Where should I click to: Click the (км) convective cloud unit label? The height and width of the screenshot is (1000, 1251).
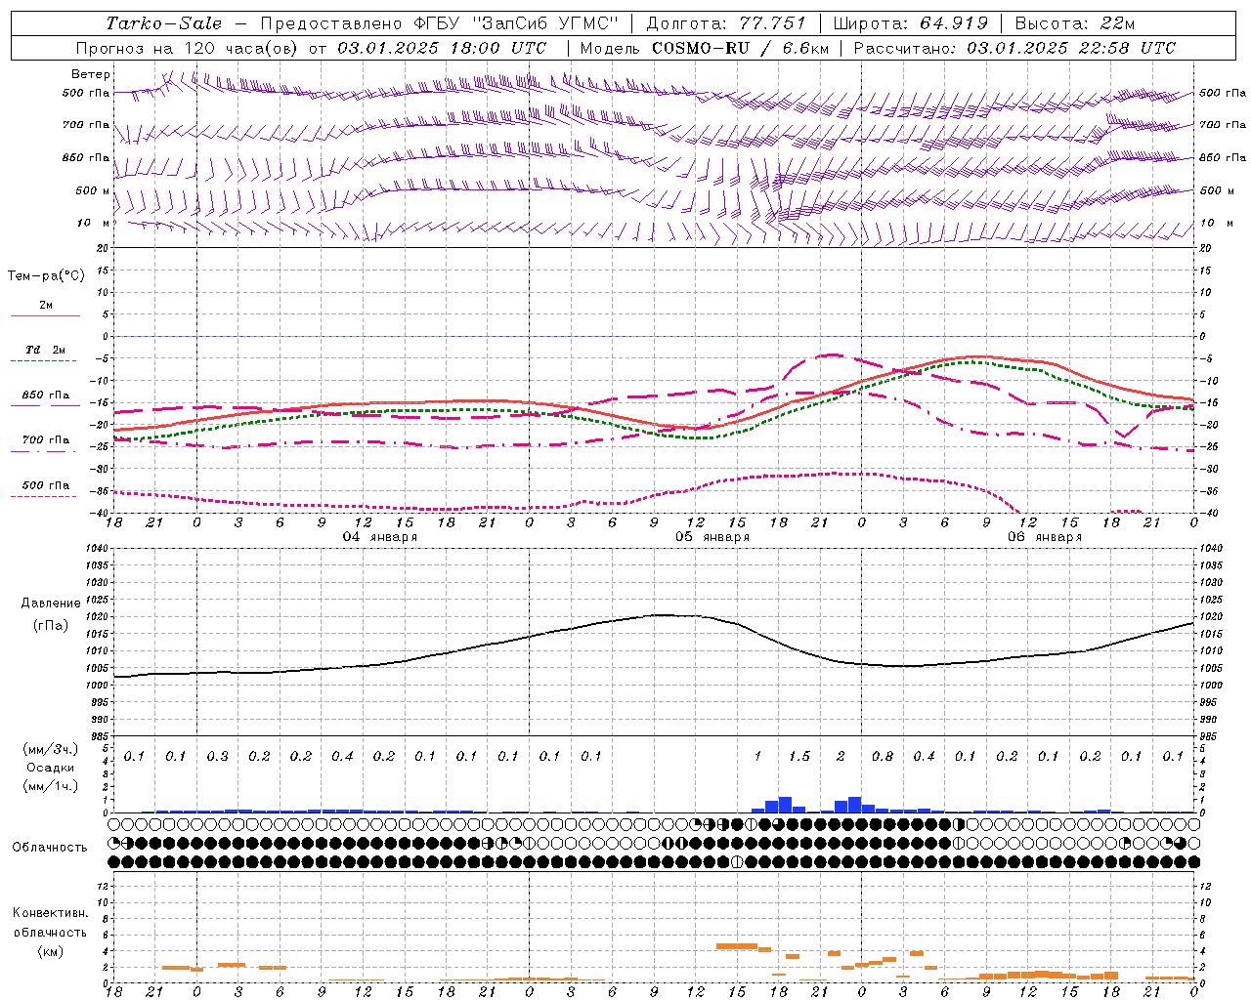pyautogui.click(x=50, y=951)
